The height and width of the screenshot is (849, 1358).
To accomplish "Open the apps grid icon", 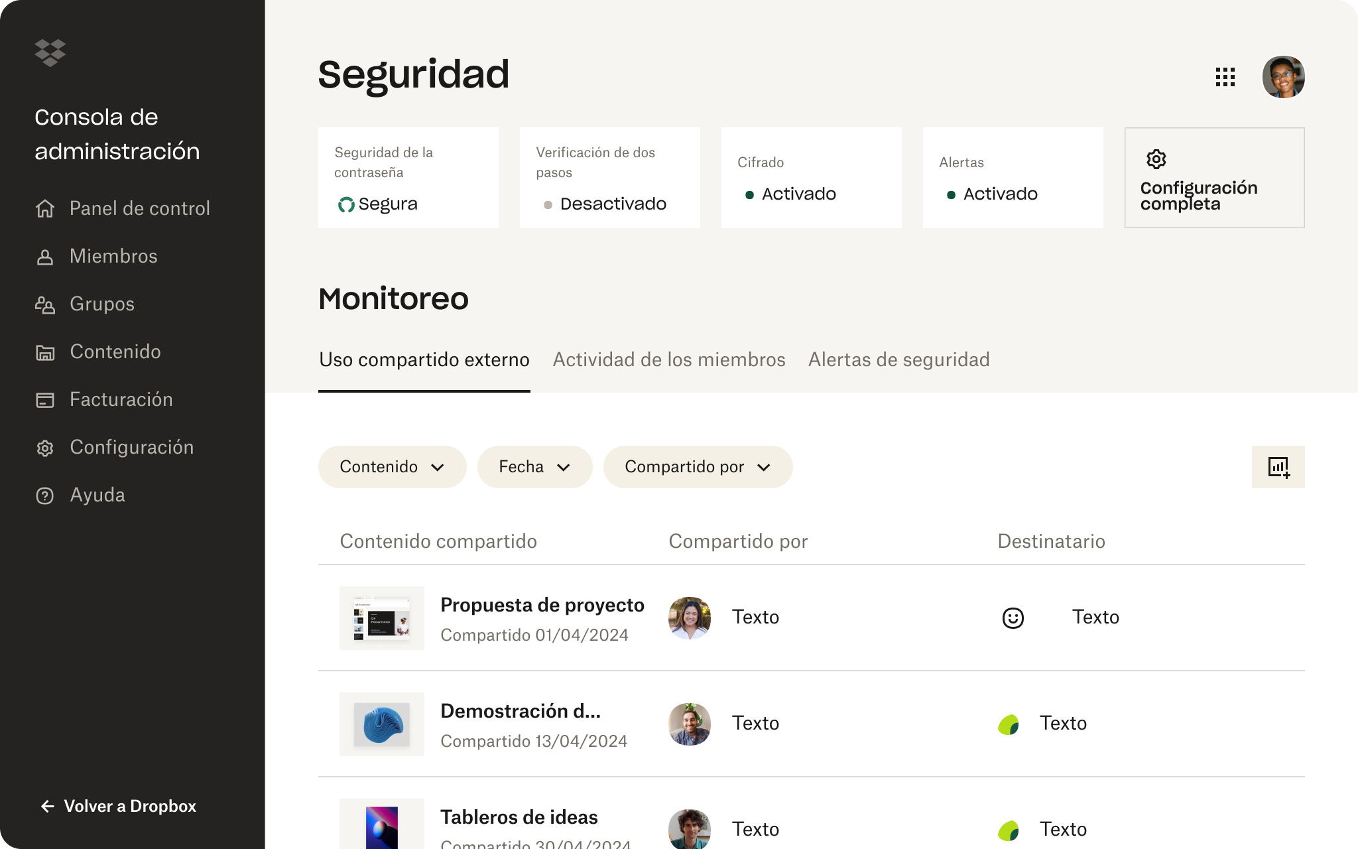I will (x=1225, y=77).
